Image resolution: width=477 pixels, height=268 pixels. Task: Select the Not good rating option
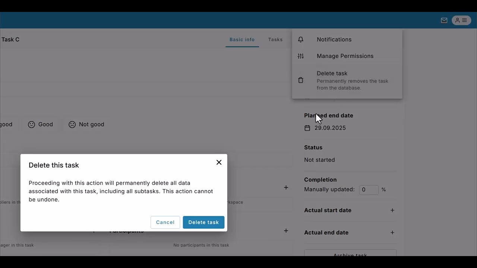click(x=86, y=125)
